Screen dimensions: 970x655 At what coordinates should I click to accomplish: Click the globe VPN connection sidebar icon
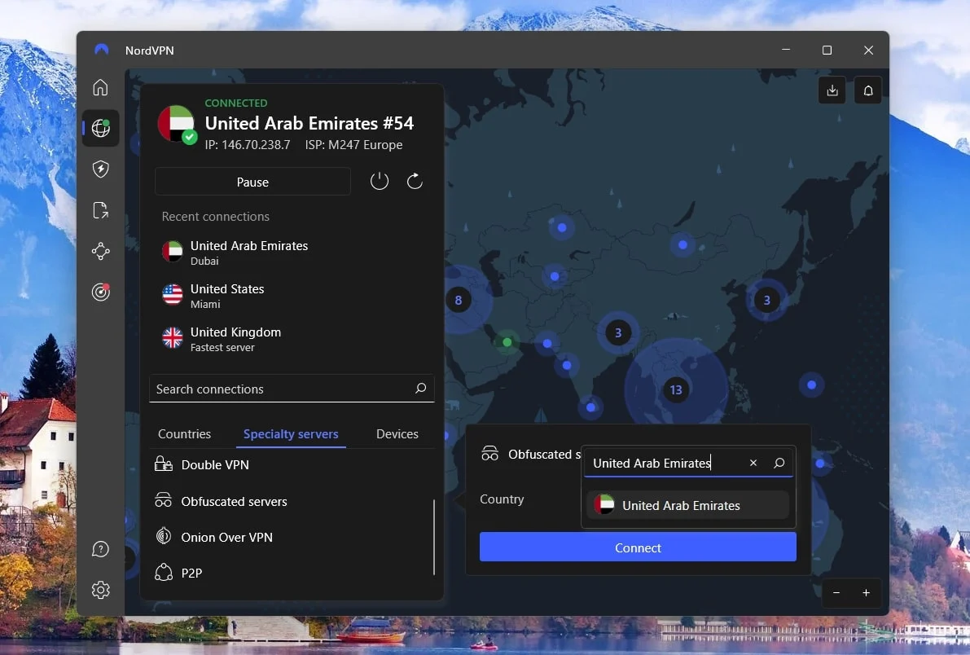[101, 129]
